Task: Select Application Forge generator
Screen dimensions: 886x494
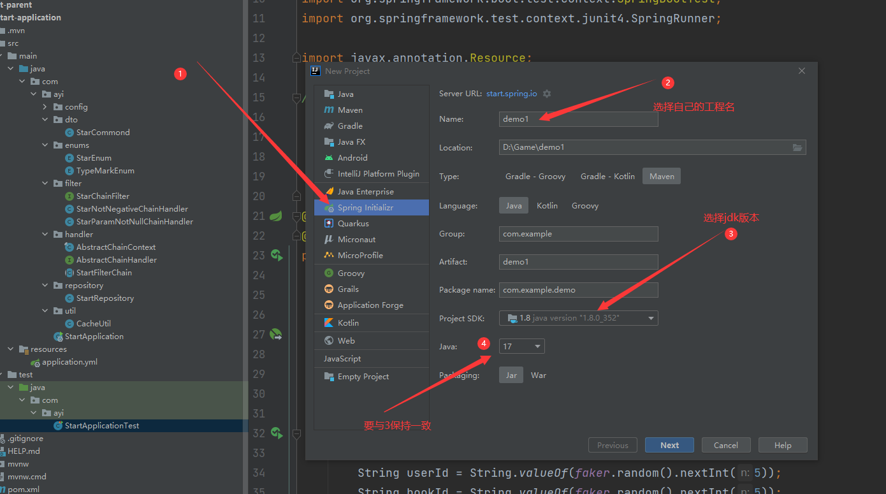Action: 372,305
